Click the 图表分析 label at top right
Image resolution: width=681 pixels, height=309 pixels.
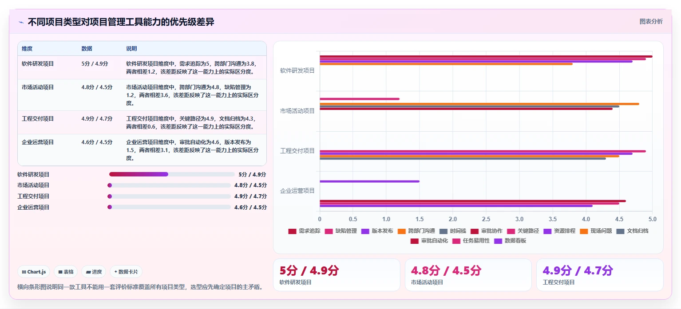point(651,21)
